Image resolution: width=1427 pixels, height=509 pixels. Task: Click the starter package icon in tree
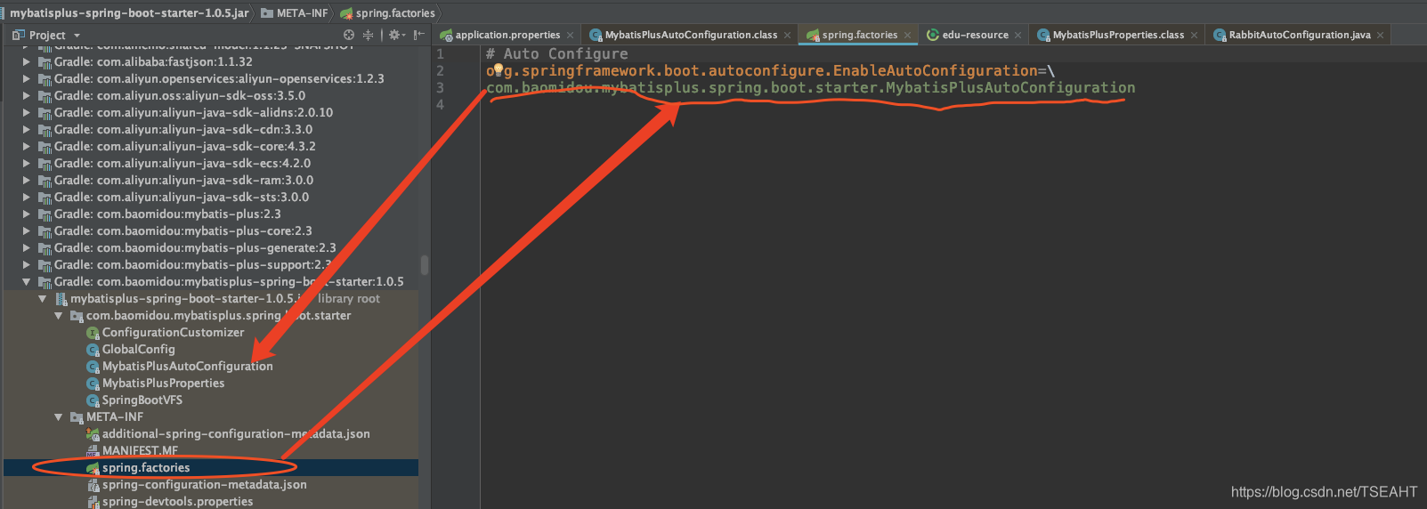pyautogui.click(x=77, y=316)
